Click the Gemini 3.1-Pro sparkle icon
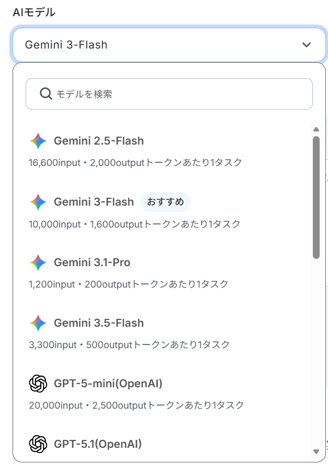The image size is (328, 464). pos(38,263)
